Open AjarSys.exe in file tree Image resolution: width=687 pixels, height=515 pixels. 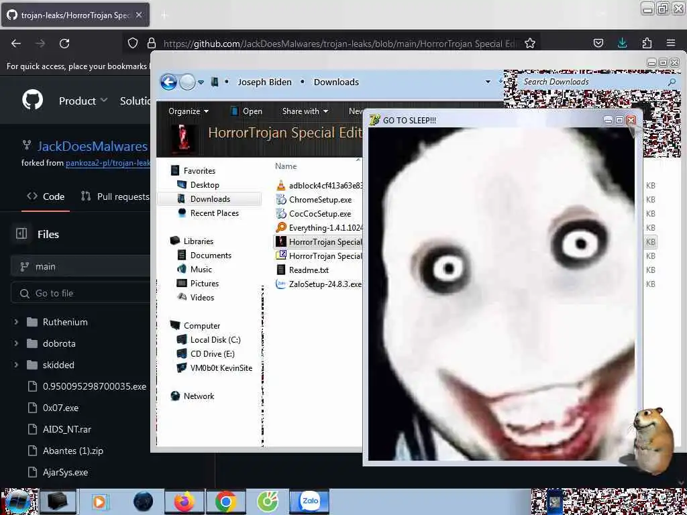(x=65, y=472)
